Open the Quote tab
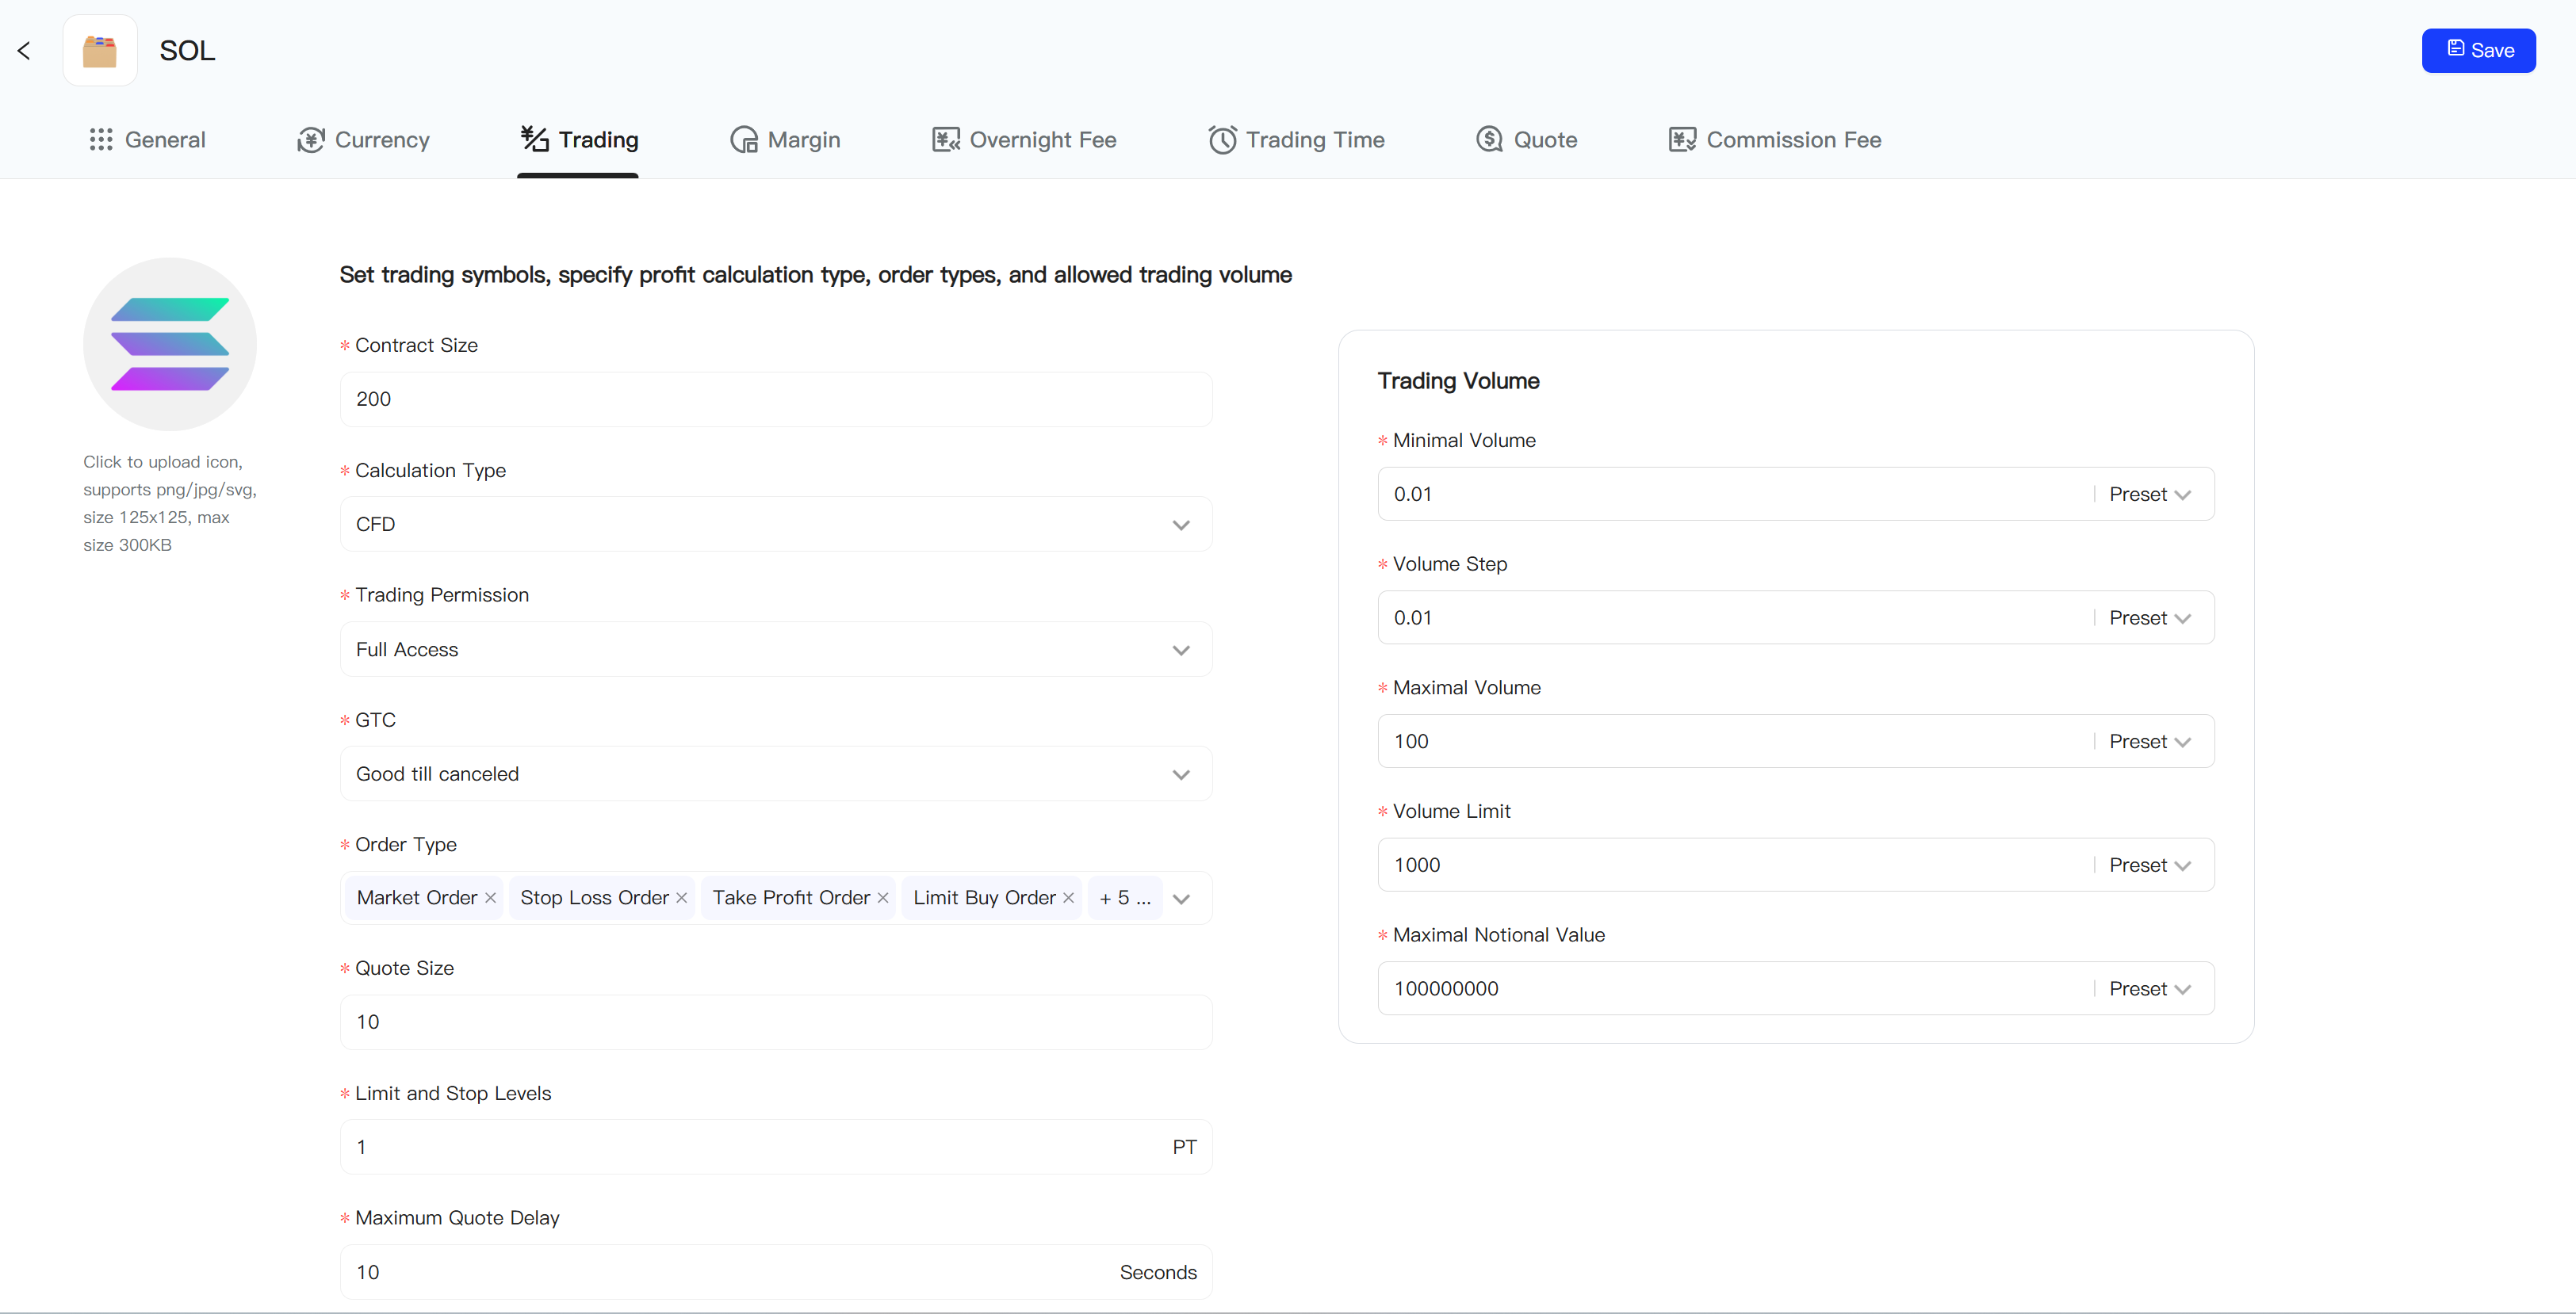 [1527, 140]
